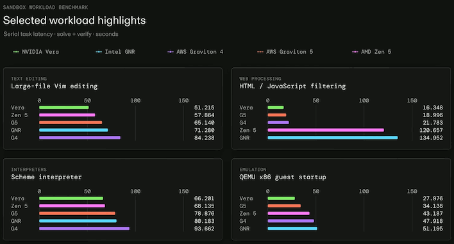
Task: Click the 71.280 latency value
Action: click(205, 130)
